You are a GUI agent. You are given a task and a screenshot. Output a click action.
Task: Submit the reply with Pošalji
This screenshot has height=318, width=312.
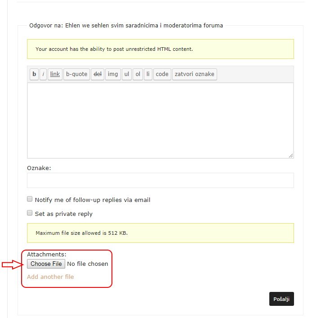tap(281, 299)
